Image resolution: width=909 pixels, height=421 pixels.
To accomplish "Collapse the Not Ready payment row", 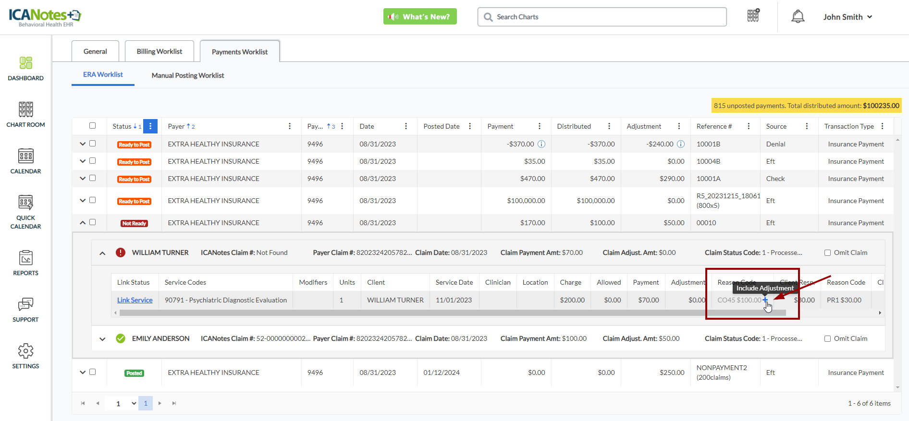I will (83, 222).
